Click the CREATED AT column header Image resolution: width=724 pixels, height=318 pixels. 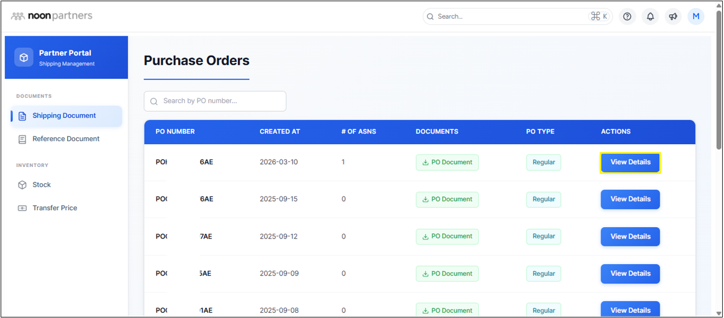point(279,132)
